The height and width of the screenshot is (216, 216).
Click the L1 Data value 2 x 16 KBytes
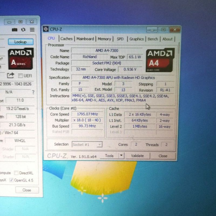140,114
